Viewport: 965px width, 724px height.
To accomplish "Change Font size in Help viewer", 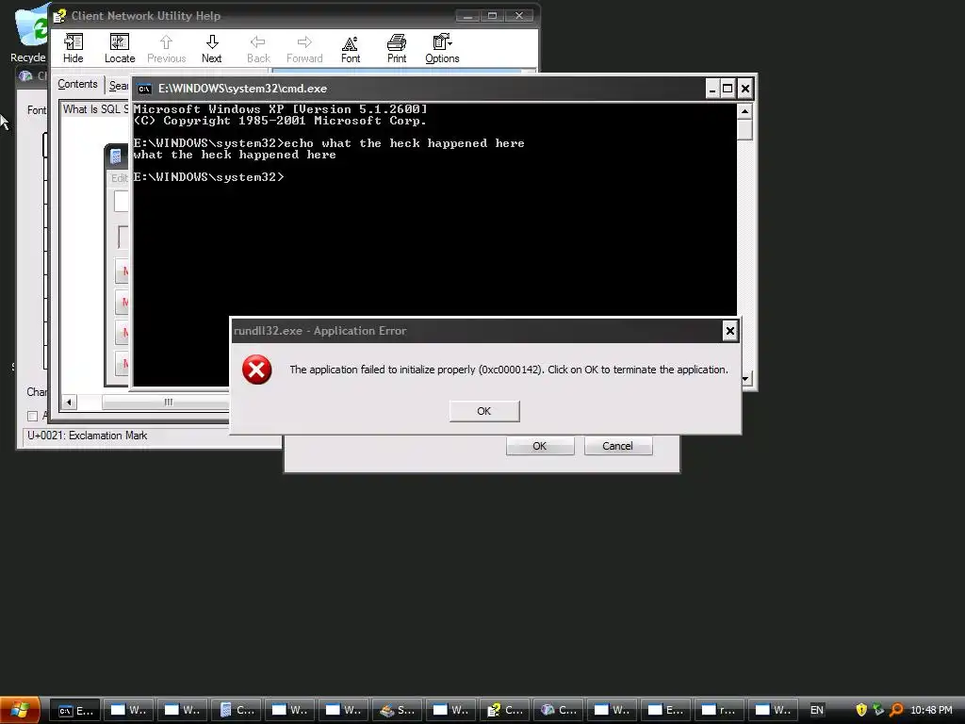I will pos(351,49).
